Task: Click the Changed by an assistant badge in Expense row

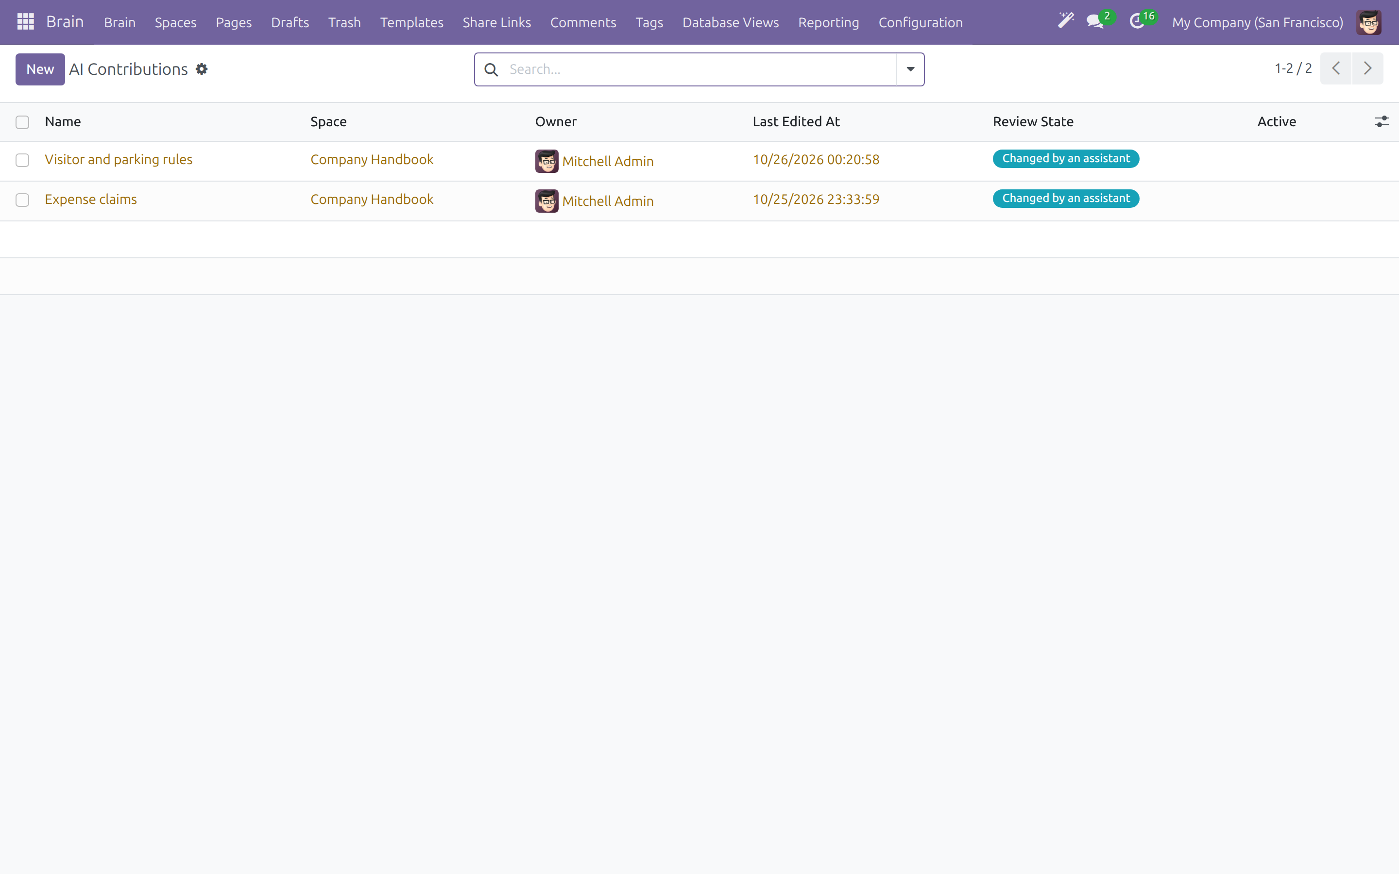Action: coord(1065,198)
